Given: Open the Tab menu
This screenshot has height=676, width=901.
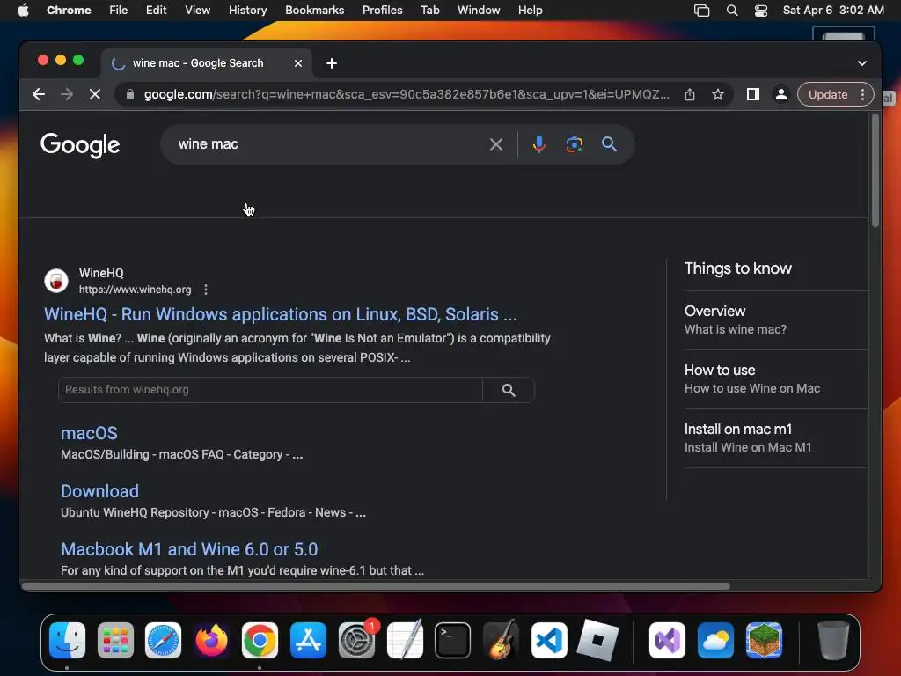Looking at the screenshot, I should pyautogui.click(x=429, y=11).
